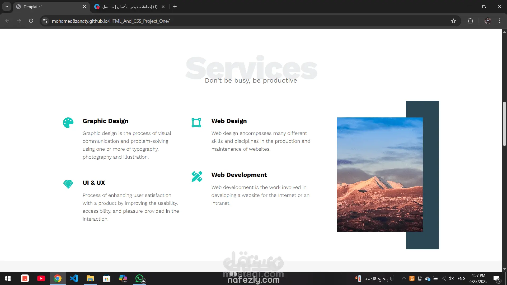The width and height of the screenshot is (507, 285).
Task: Open WhatsApp from the taskbar
Action: [x=139, y=278]
